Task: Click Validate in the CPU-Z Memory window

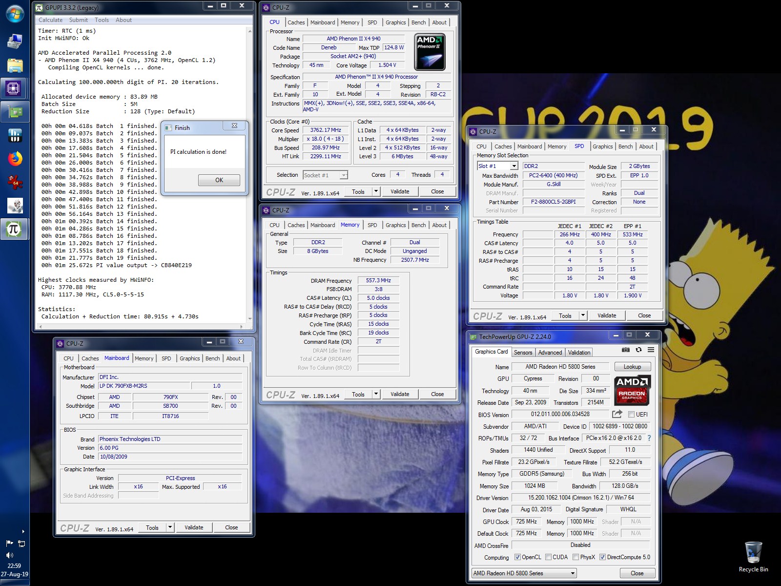Action: [400, 394]
